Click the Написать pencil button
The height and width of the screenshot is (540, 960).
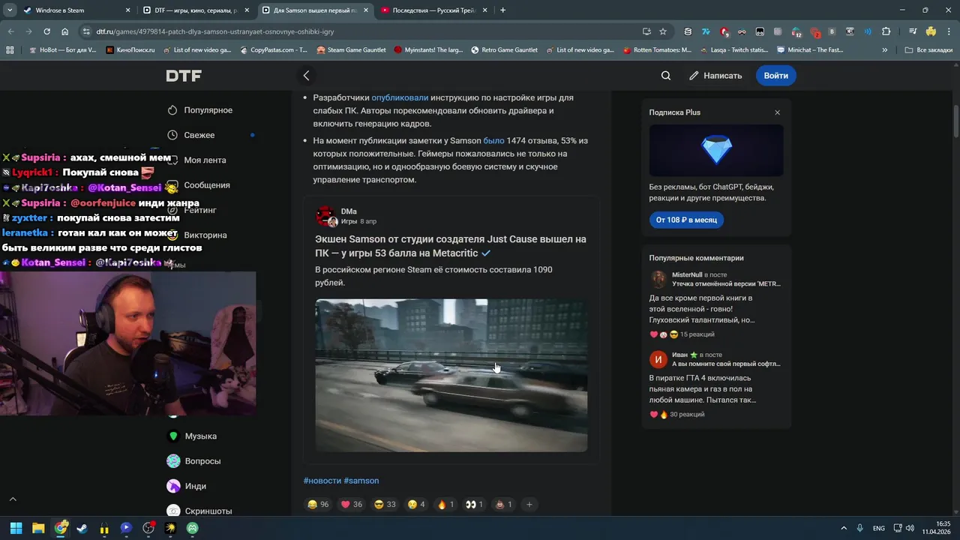[715, 76]
